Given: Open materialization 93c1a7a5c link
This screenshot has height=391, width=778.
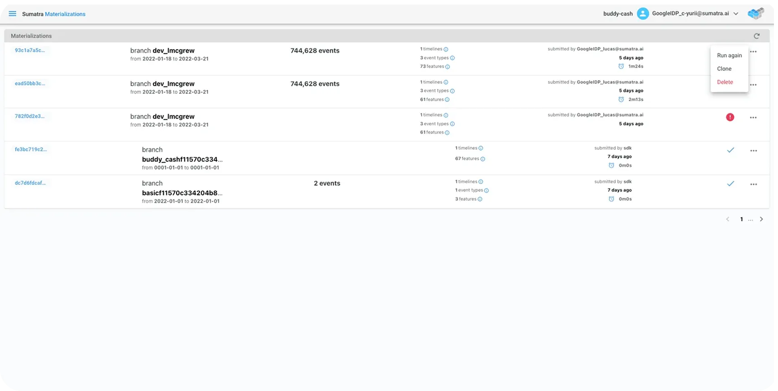Looking at the screenshot, I should [30, 51].
